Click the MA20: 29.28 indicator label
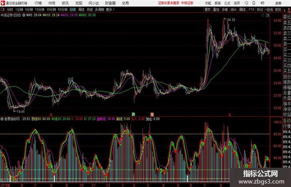The image size is (291, 187). pos(69,15)
